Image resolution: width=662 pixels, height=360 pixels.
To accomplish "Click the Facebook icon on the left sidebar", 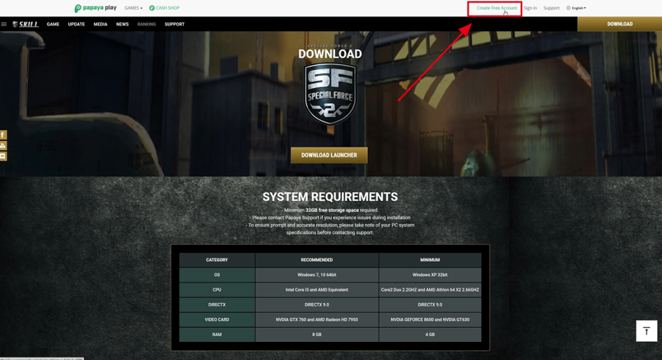I will 3,135.
